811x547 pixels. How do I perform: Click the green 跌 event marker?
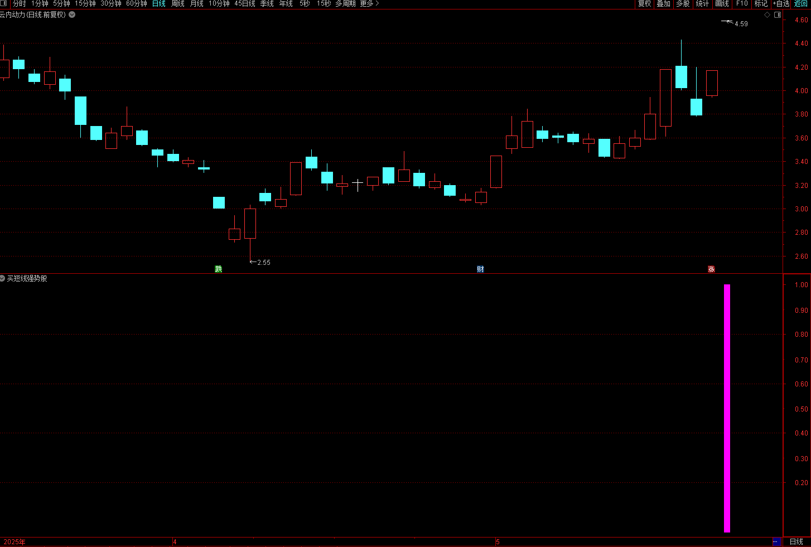(x=219, y=269)
